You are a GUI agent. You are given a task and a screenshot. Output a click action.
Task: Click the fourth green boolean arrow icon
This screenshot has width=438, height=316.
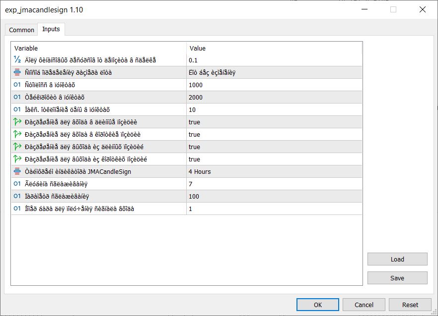pos(17,159)
